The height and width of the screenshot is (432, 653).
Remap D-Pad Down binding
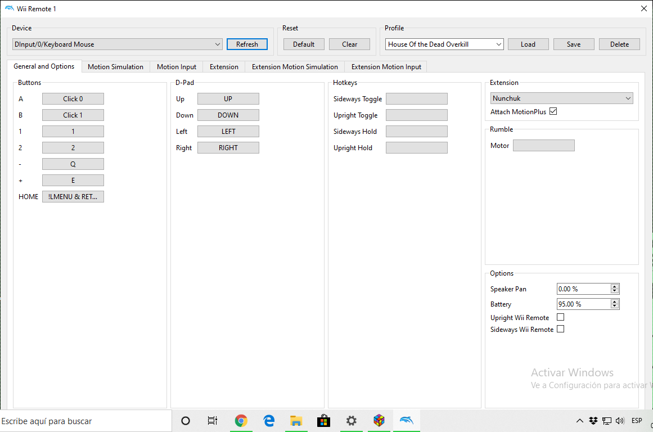tap(228, 115)
